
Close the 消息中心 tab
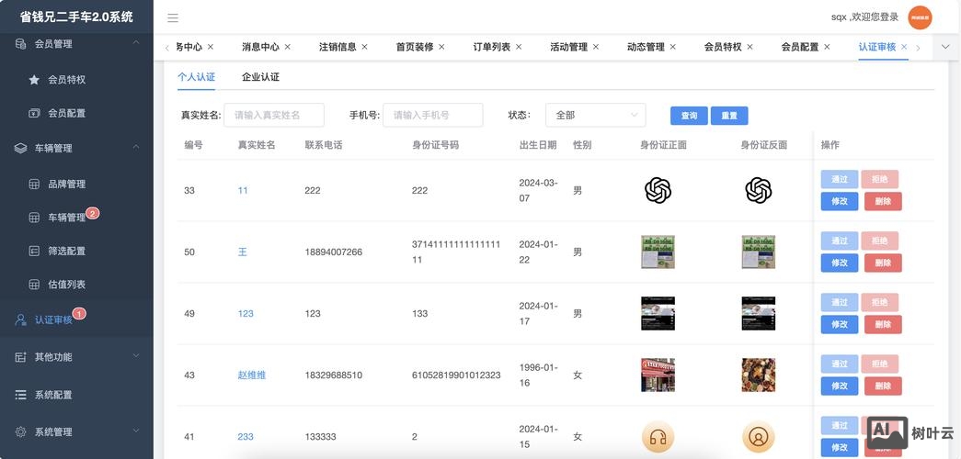288,47
